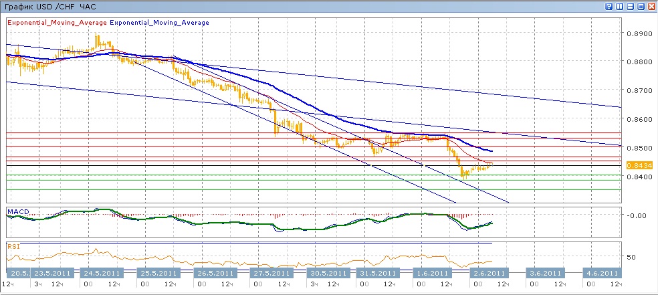Screen dimensions: 658x295
Task: Select the 2.6.2011 date marker
Action: (486, 273)
